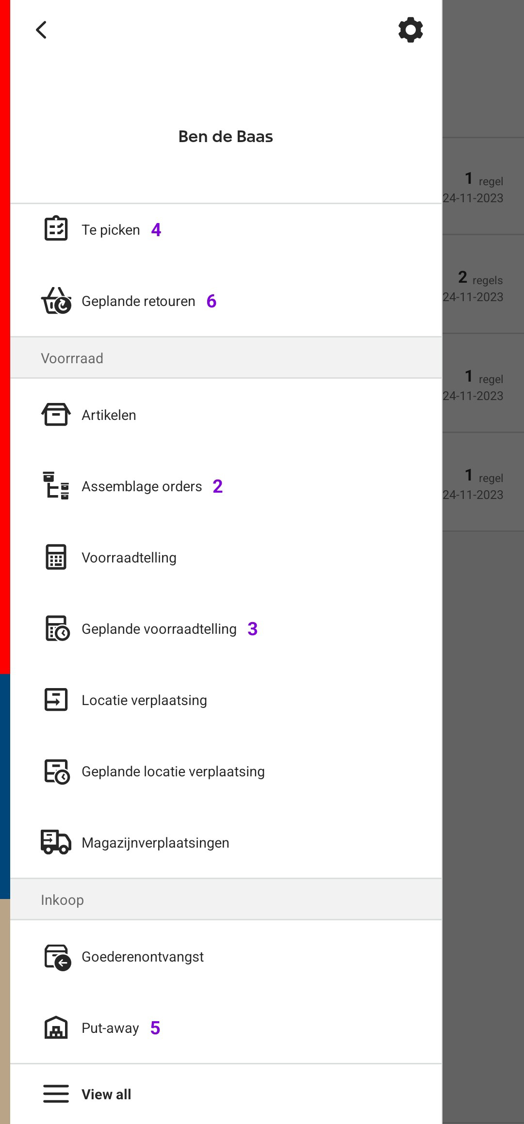Select Locatie verplaatsing menu entry
This screenshot has height=1124, width=524.
pos(226,700)
